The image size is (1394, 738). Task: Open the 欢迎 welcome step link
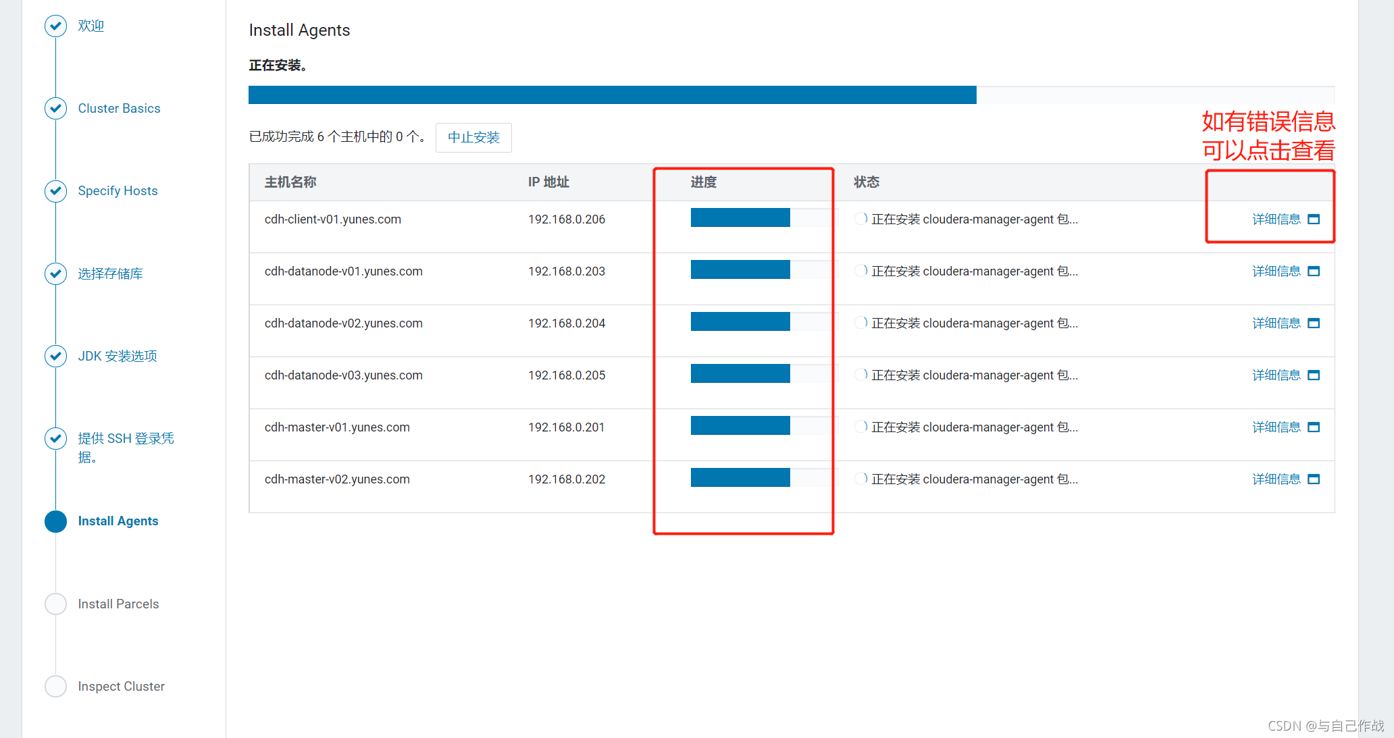[91, 26]
